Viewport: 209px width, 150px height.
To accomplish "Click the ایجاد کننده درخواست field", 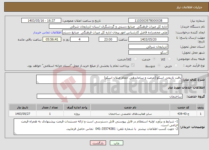I will (115, 32).
